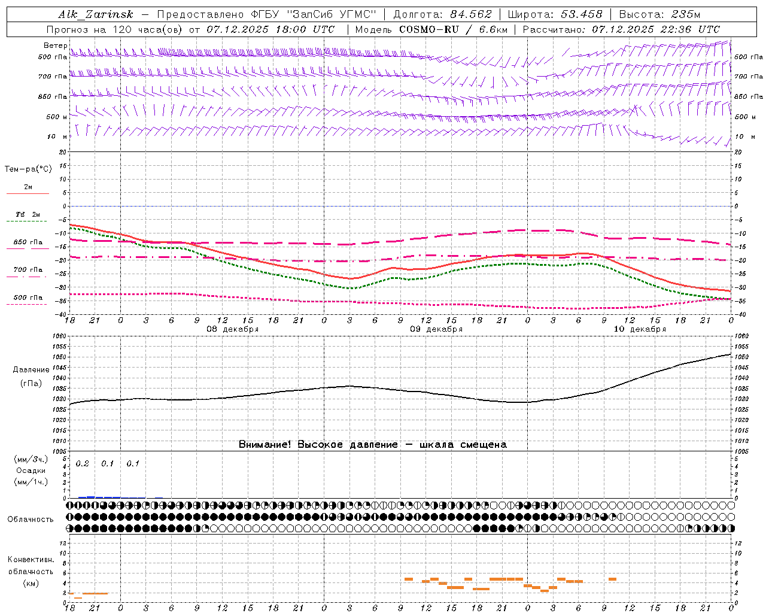Viewport: 766px width, 613px height.
Task: Click the Тем-ра(°C) temperature panel label
Action: click(28, 169)
